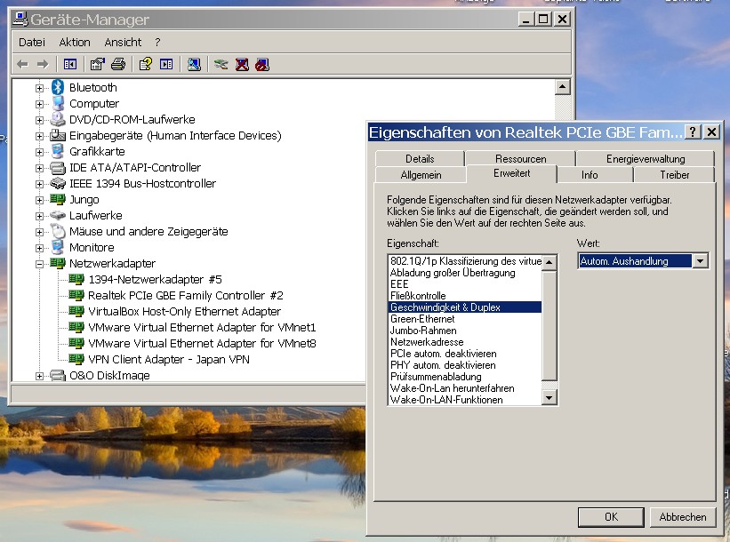The height and width of the screenshot is (542, 730).
Task: Click the OK button
Action: (x=611, y=517)
